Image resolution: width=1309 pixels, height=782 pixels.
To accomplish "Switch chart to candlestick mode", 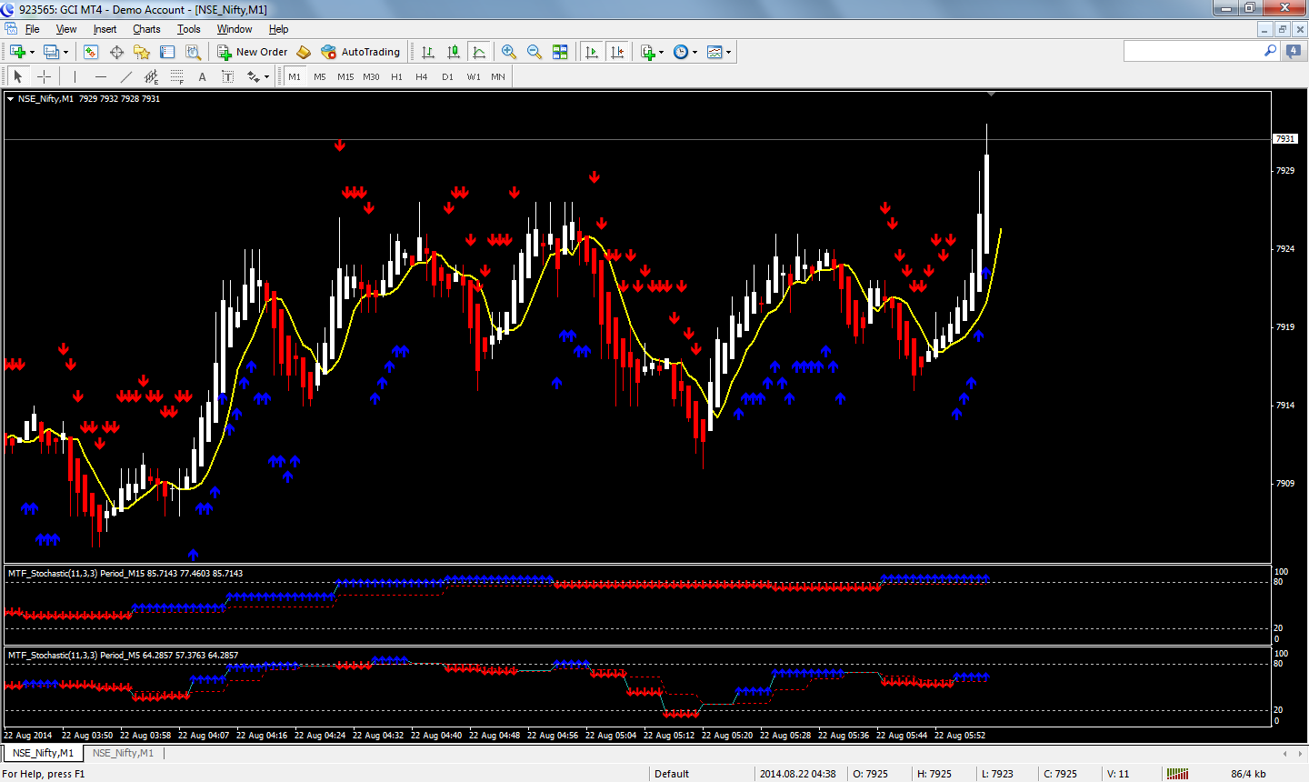I will (454, 52).
